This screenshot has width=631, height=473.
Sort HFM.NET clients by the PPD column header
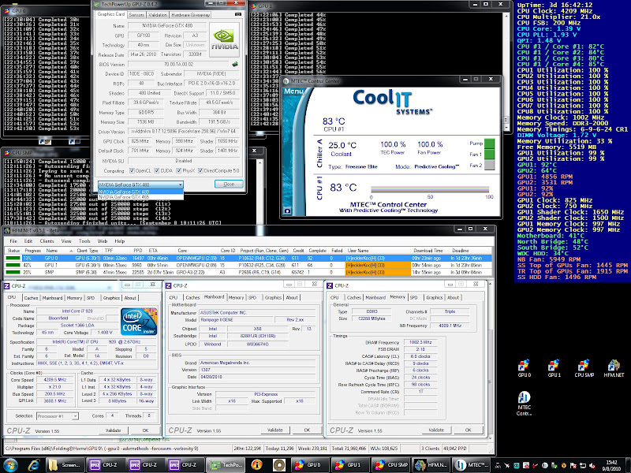point(137,250)
